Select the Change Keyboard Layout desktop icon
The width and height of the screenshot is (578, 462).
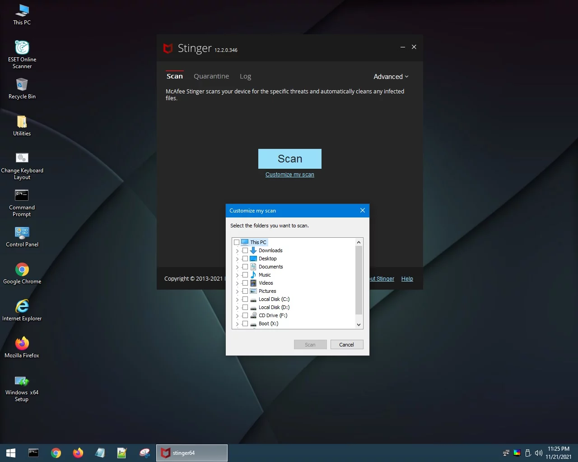click(x=22, y=166)
